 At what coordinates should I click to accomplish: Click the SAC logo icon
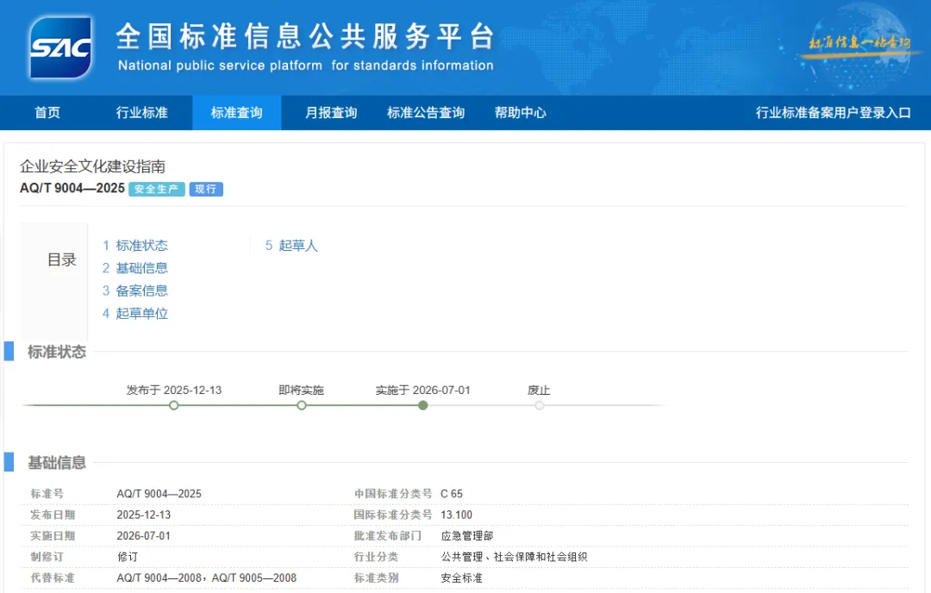point(61,47)
